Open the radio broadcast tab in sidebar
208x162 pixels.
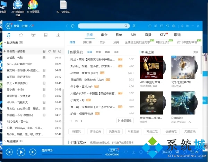33,35
